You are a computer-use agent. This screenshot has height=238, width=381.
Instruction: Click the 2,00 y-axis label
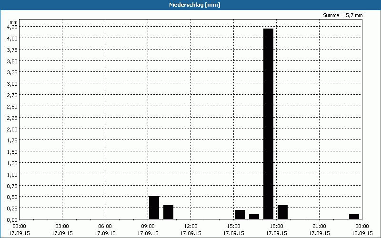pyautogui.click(x=12, y=129)
